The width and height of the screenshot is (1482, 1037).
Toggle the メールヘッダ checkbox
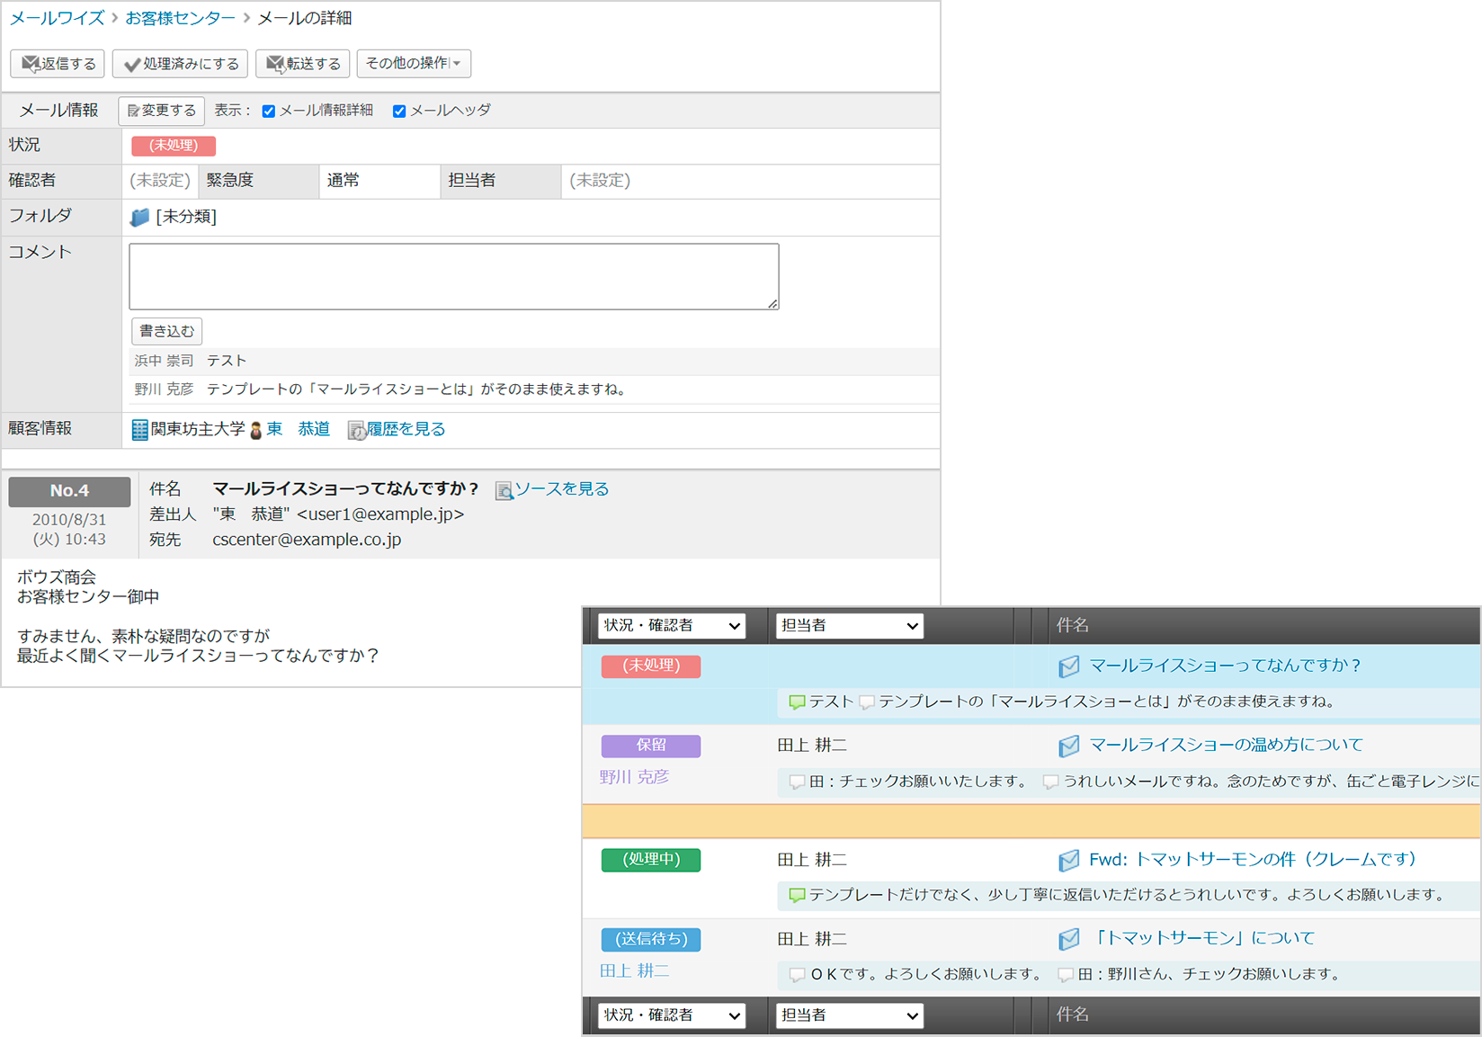coord(399,112)
